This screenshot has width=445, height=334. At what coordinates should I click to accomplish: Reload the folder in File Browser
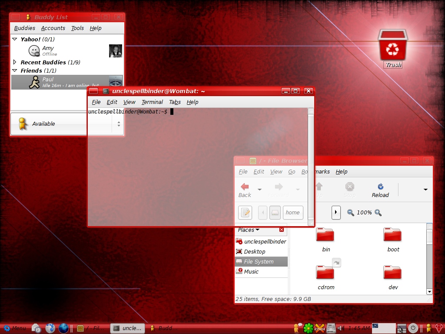[x=380, y=190]
